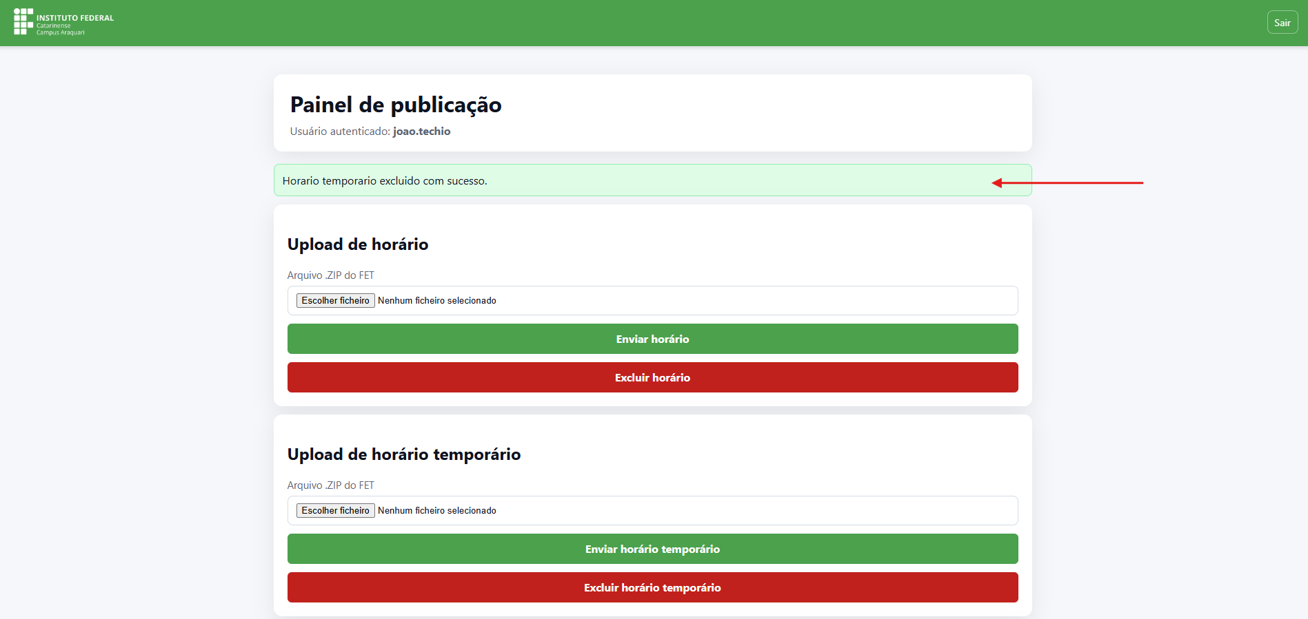This screenshot has width=1308, height=619.
Task: Click the Painel de publicação heading
Action: pyautogui.click(x=396, y=105)
